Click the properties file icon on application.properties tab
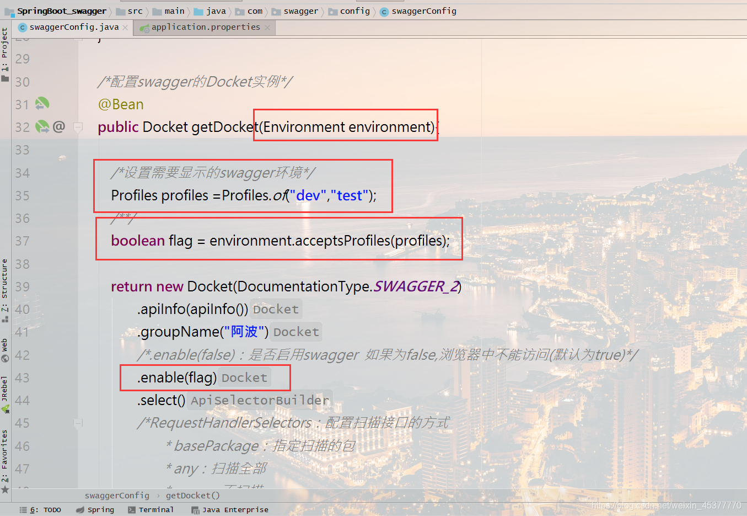The image size is (747, 516). click(x=144, y=28)
